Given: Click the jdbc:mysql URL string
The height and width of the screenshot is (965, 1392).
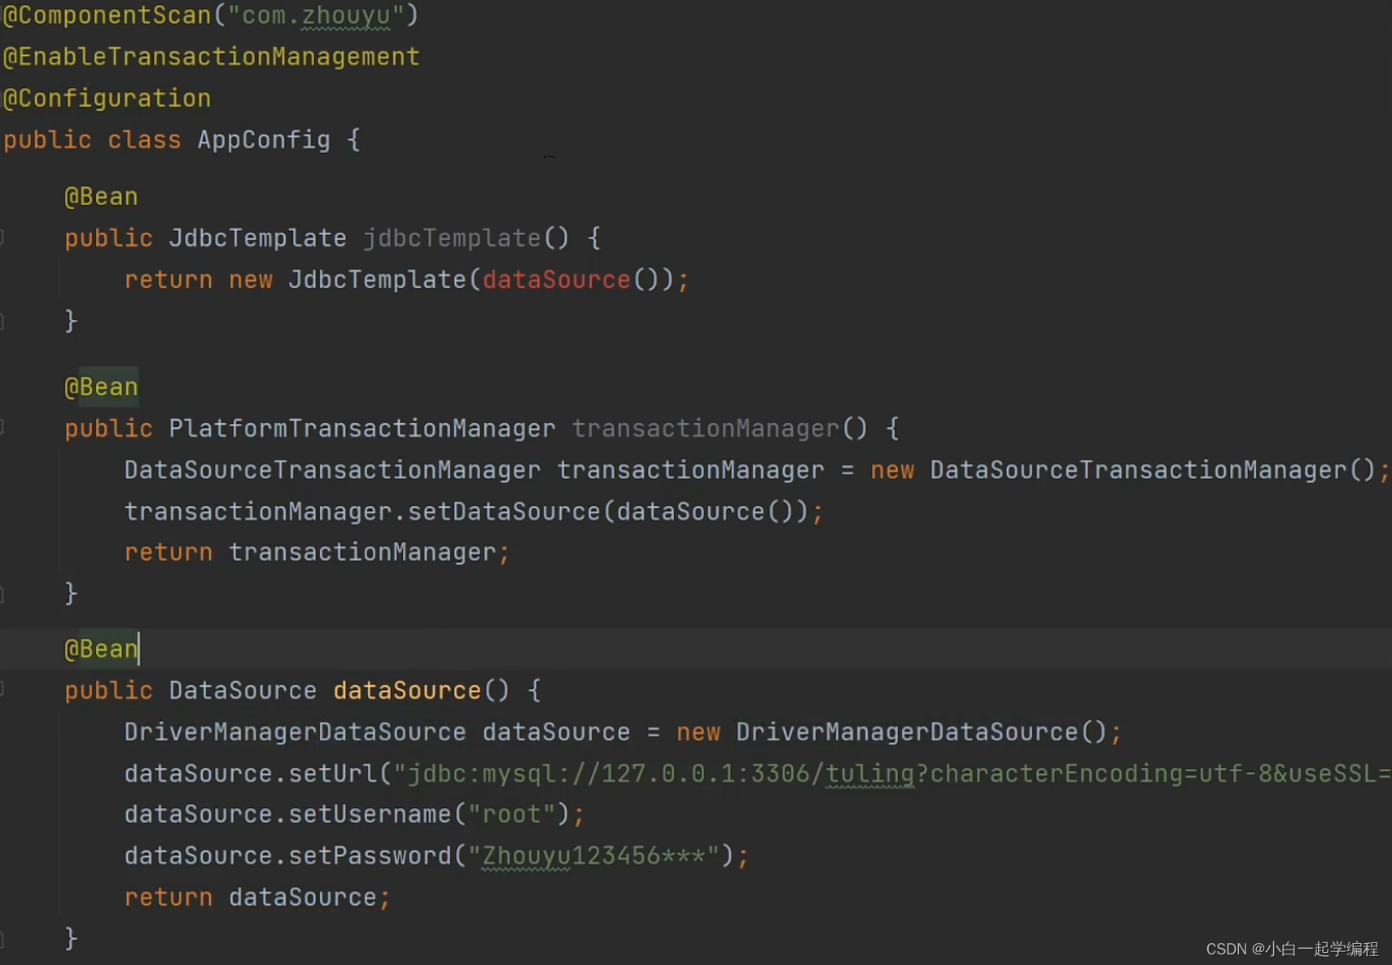Looking at the screenshot, I should (892, 774).
